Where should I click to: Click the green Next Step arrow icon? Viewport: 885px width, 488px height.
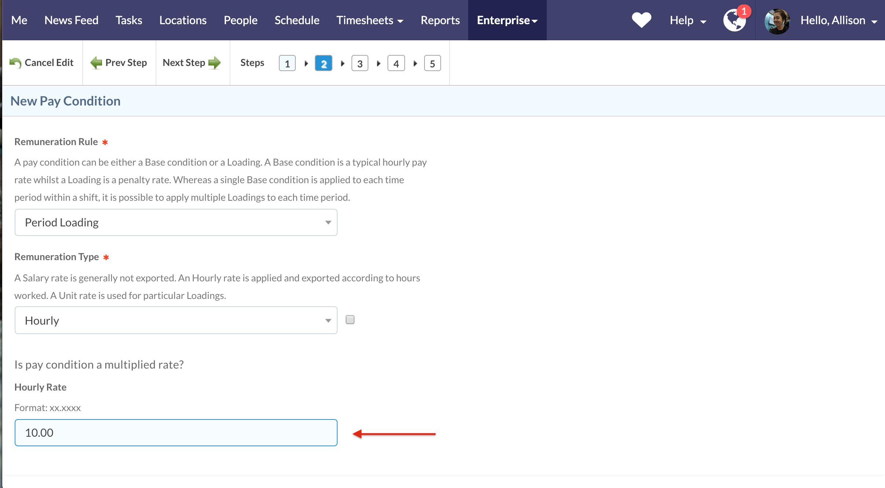coord(215,63)
